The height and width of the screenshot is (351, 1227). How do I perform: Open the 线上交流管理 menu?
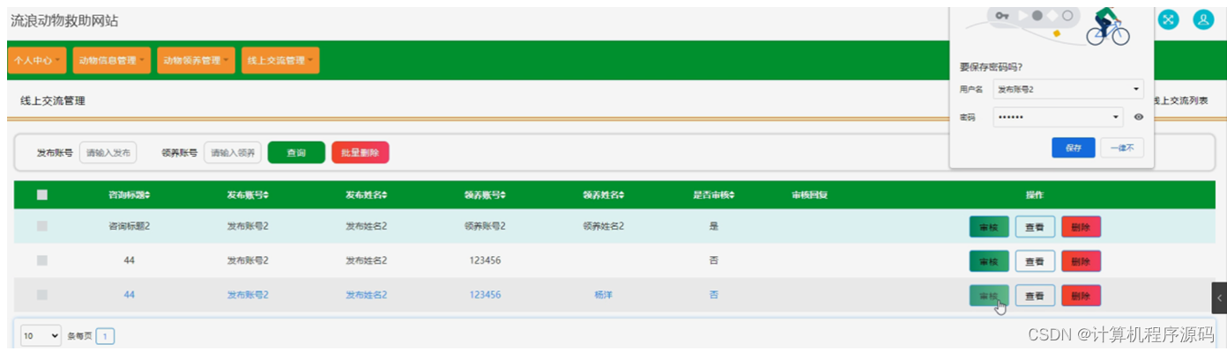(x=280, y=61)
